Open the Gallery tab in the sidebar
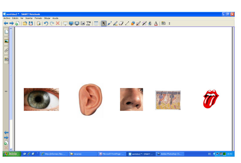 (x=6, y=41)
